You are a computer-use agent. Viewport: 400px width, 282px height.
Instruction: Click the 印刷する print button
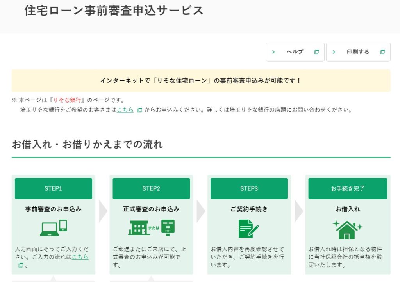(x=358, y=51)
